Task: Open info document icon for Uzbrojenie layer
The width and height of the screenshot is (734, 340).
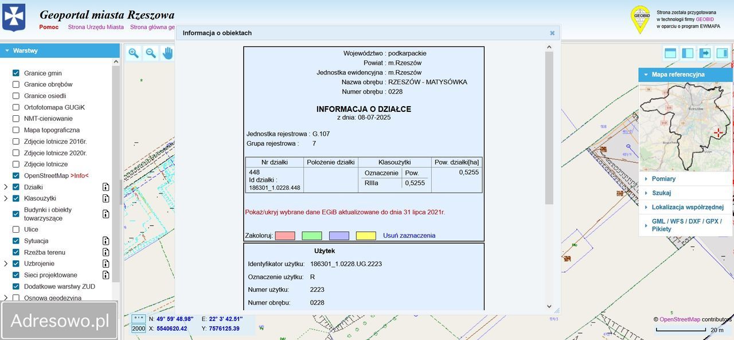Action: coord(106,264)
